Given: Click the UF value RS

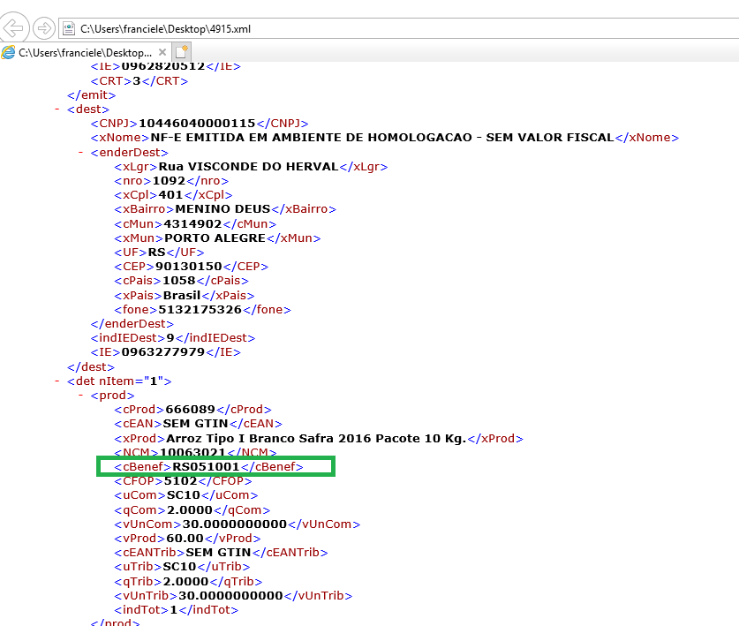Looking at the screenshot, I should point(156,253).
